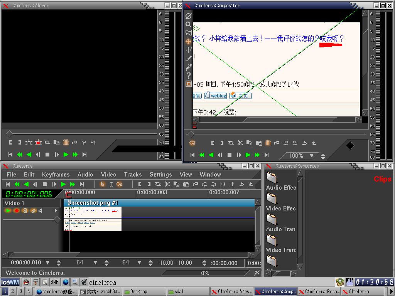This screenshot has width=395, height=296.
Task: Click Copy icon in Viewer transport bar
Action: (56, 143)
